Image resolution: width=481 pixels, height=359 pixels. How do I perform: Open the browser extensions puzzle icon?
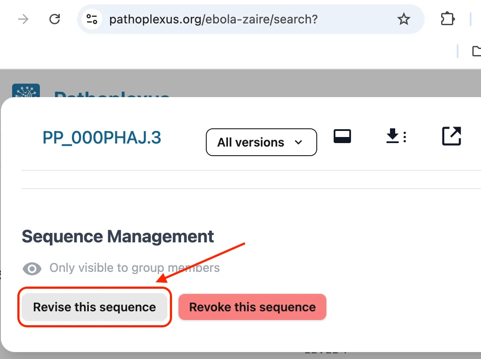click(x=447, y=19)
